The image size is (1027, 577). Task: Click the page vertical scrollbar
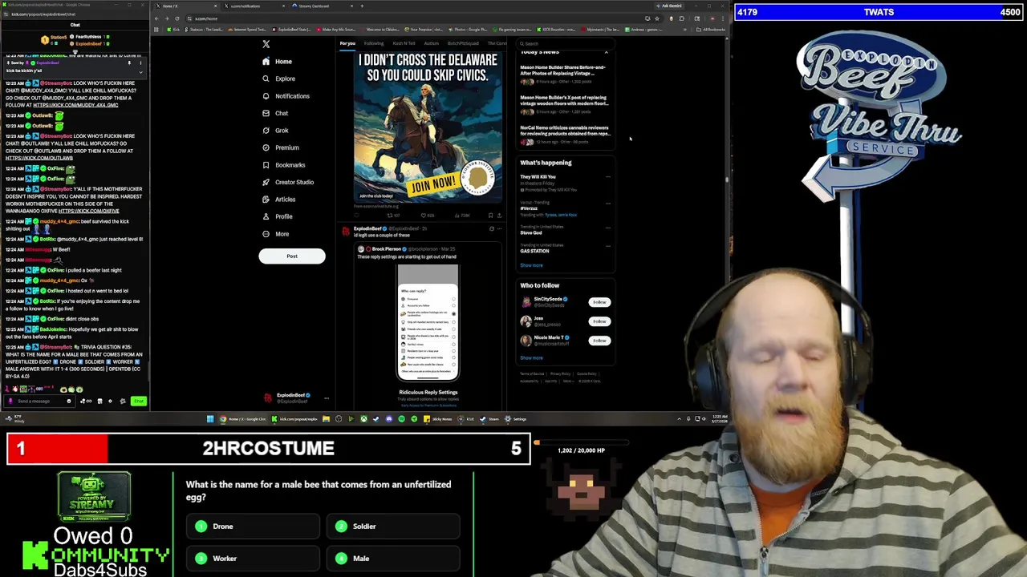coord(727,180)
